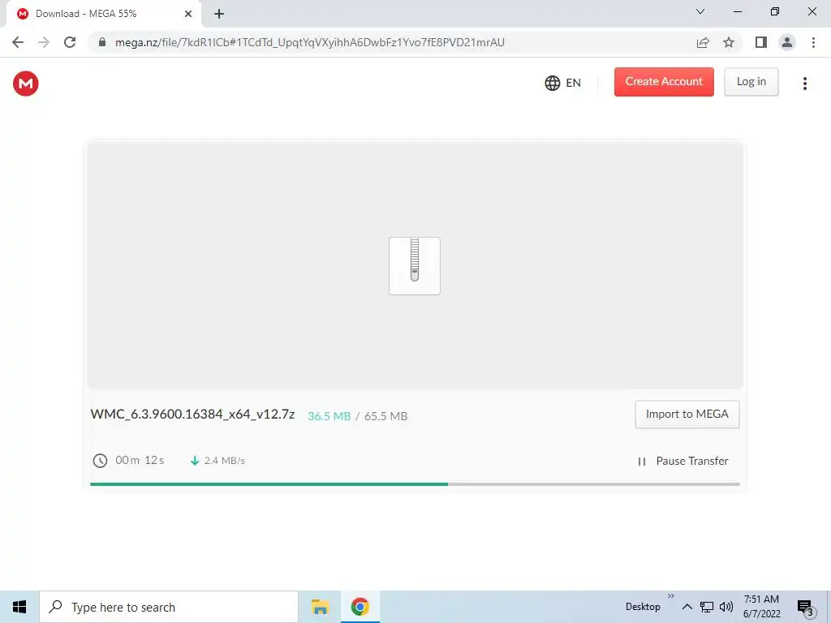Open Chrome customize menu

tap(813, 42)
